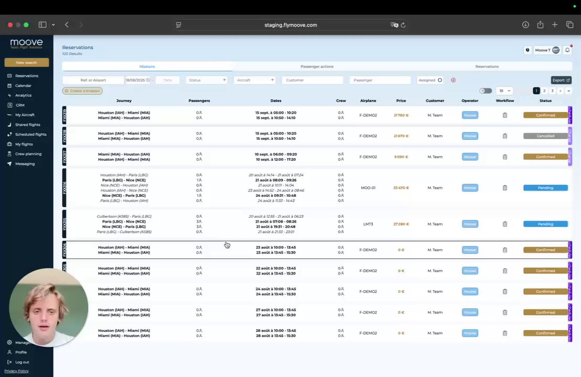The width and height of the screenshot is (581, 377).
Task: Tick the Assigned checkbox
Action: [440, 80]
